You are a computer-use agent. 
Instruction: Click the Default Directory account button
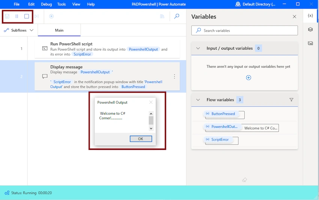pos(256,4)
